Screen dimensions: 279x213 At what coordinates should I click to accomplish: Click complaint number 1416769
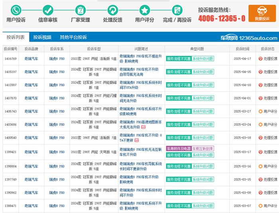tap(11, 59)
